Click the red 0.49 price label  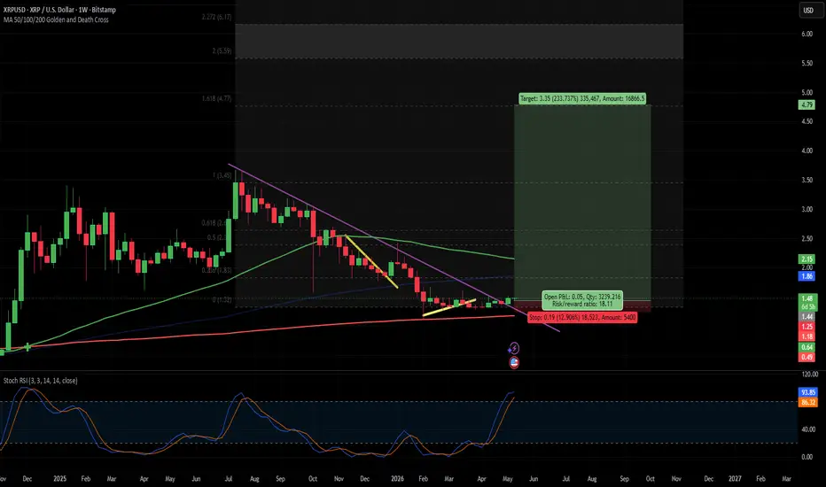pos(807,358)
